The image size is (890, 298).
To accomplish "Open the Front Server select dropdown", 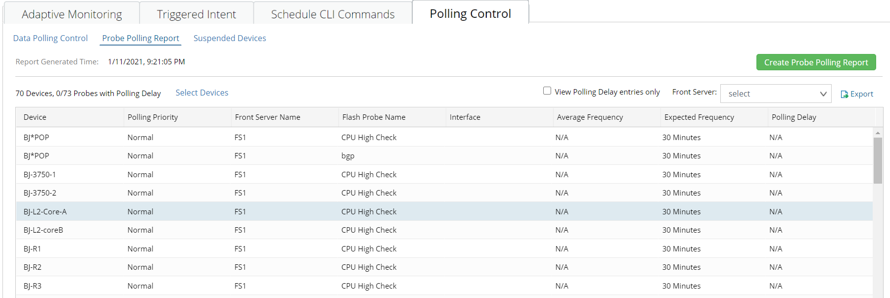I will coord(775,94).
